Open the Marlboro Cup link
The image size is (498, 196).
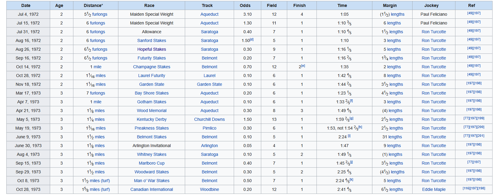[x=152, y=163]
